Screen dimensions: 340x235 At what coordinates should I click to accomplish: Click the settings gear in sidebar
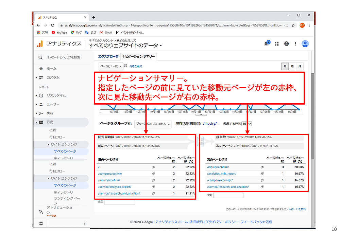[41, 223]
